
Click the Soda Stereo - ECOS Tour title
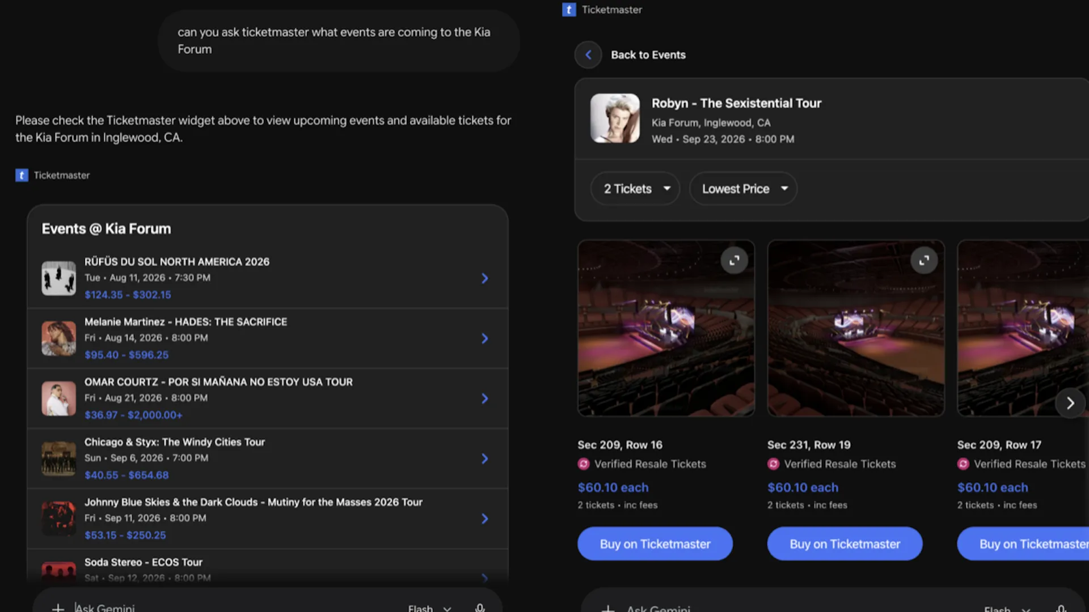point(143,562)
